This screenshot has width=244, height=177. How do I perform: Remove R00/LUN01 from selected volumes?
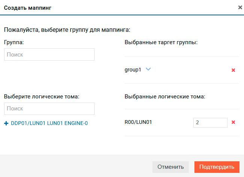pos(233,122)
